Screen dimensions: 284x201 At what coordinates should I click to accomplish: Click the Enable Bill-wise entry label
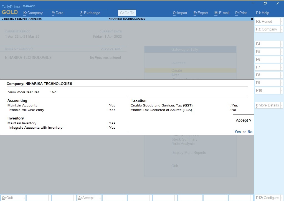coord(27,110)
